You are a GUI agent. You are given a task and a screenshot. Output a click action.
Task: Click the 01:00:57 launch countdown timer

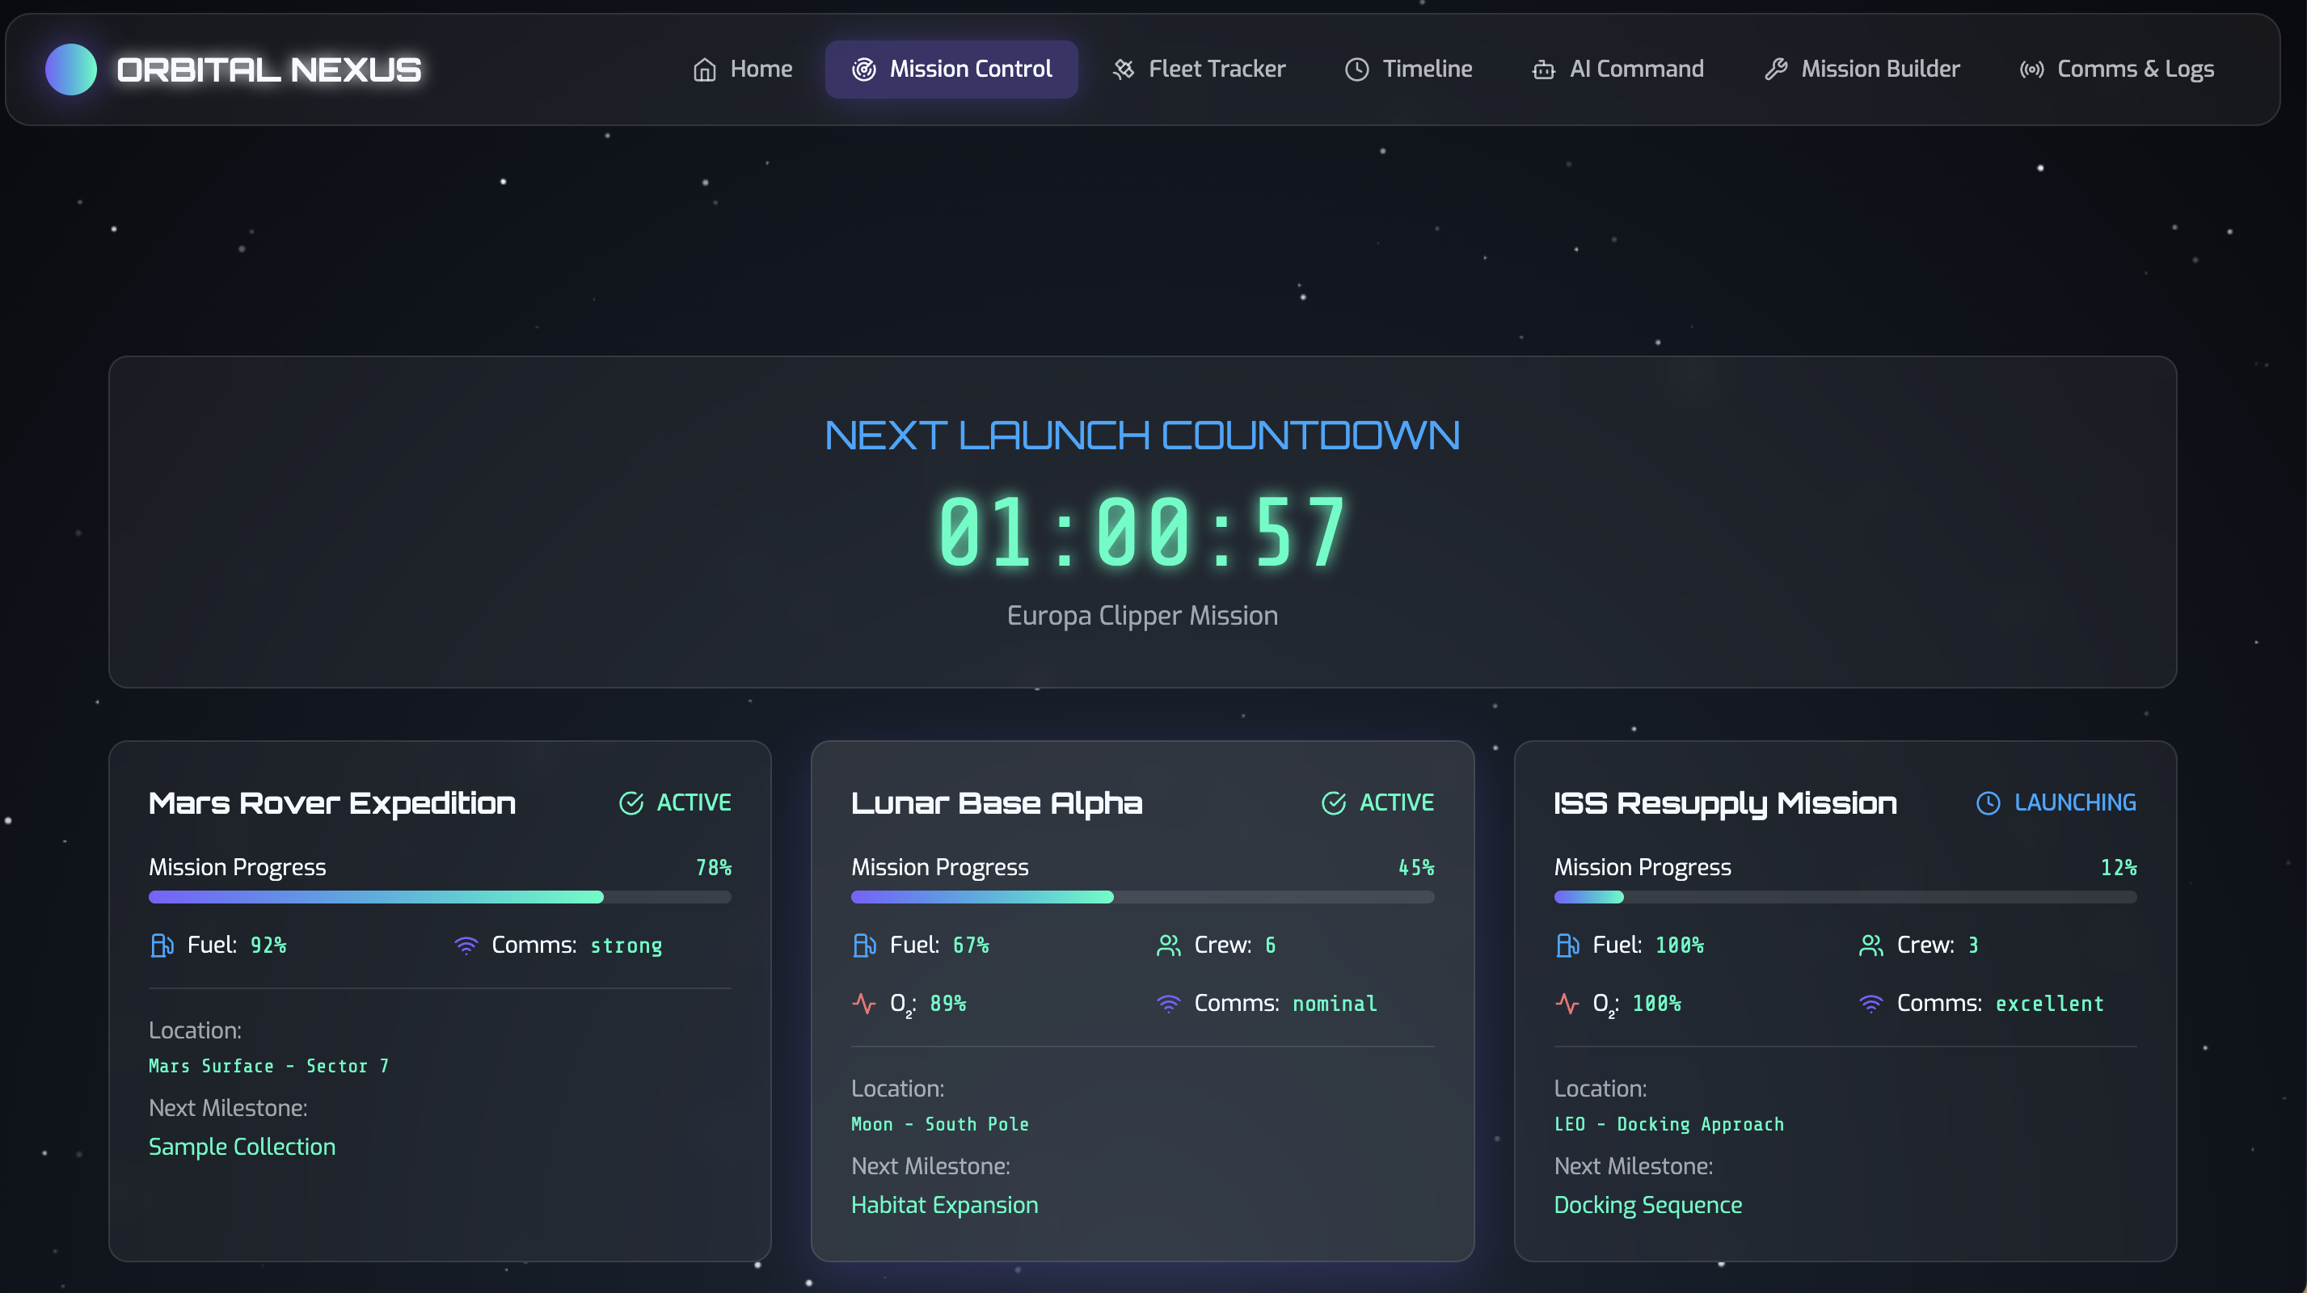pos(1142,532)
